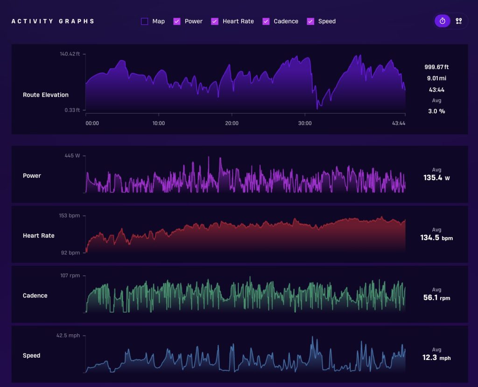Click the 10:00 tick on time axis

(x=159, y=123)
